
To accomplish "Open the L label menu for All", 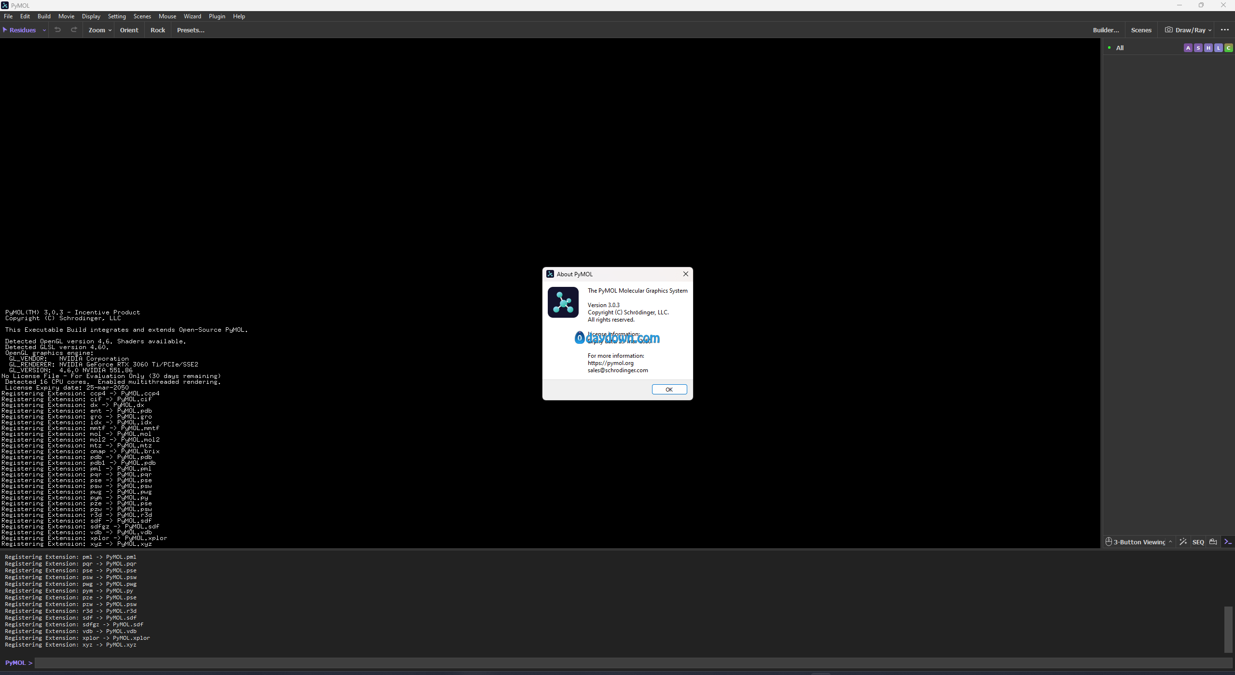I will tap(1218, 48).
